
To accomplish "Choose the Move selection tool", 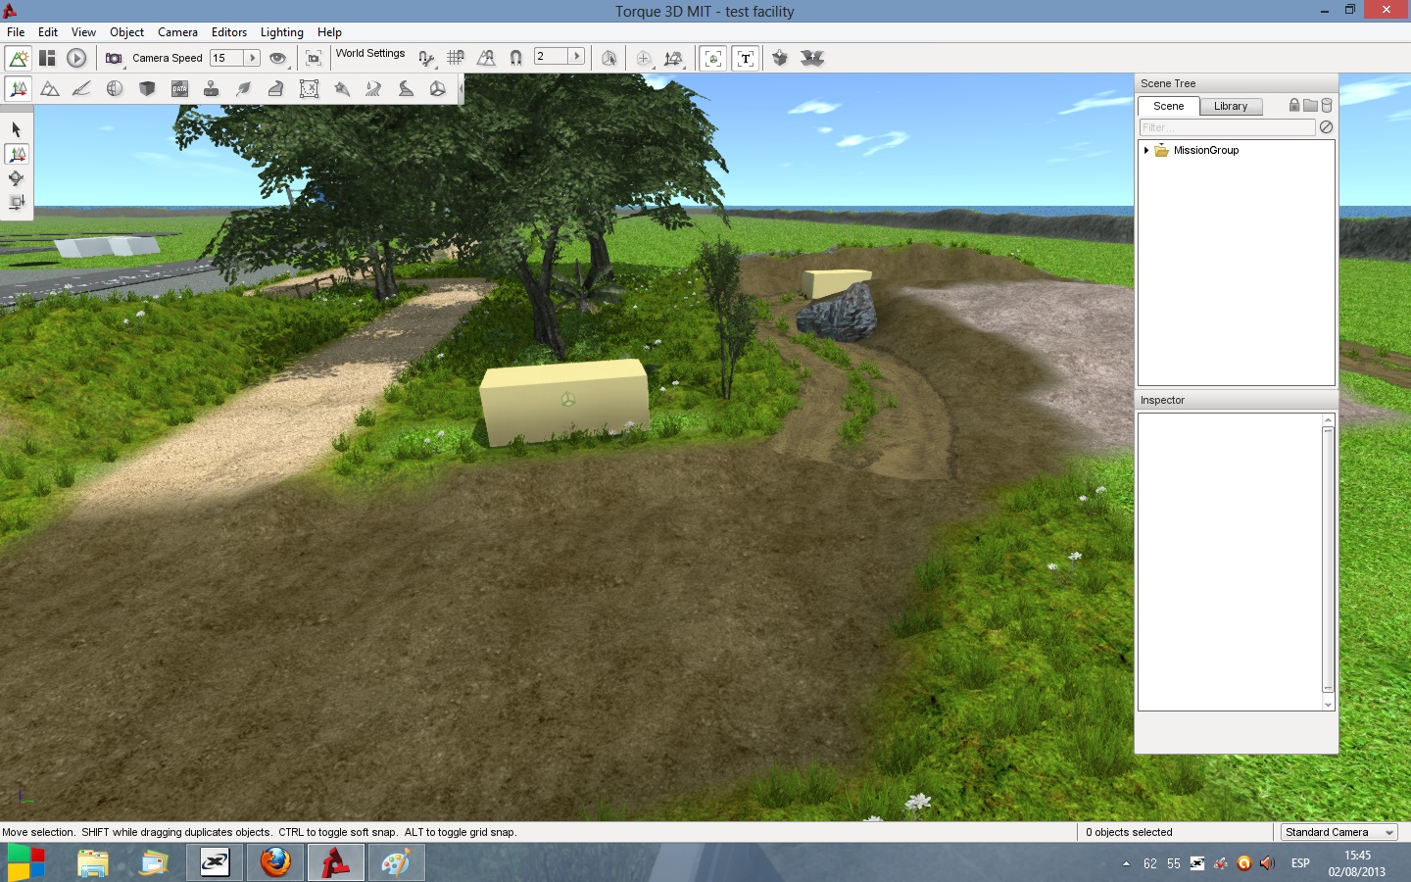I will point(17,154).
